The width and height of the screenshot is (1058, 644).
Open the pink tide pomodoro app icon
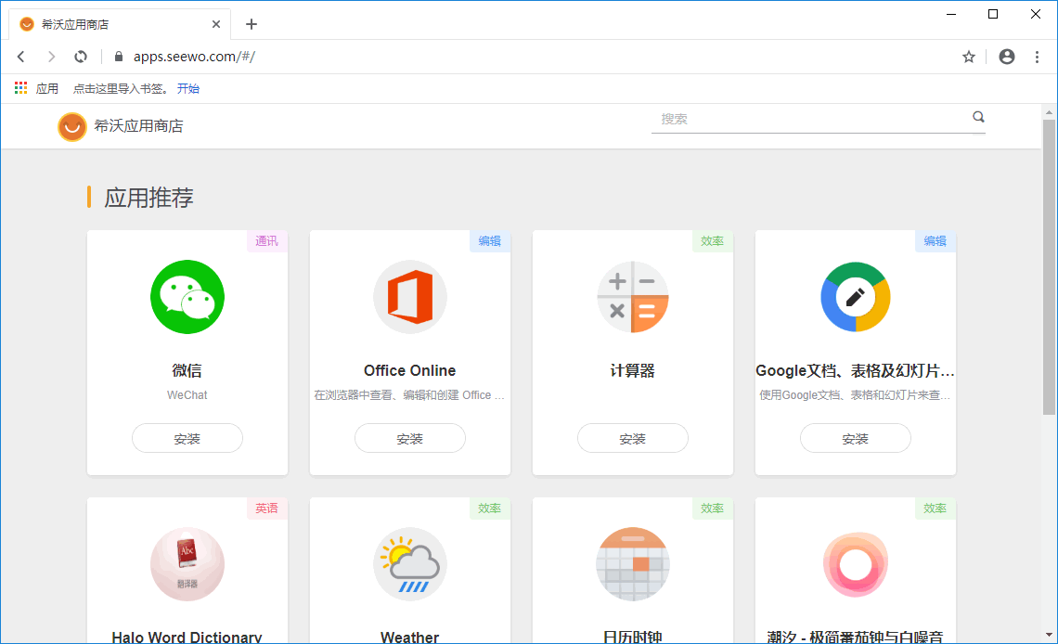856,564
